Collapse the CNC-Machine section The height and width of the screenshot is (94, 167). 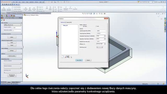[x=21, y=23]
